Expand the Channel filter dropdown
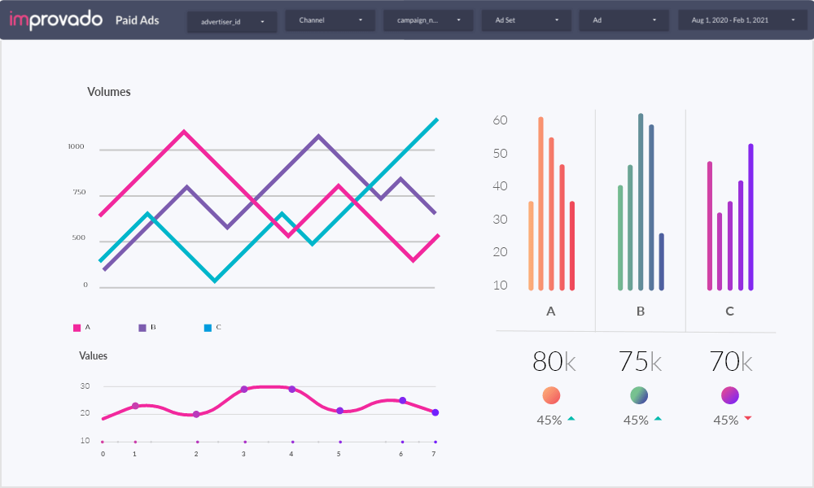The width and height of the screenshot is (814, 488). click(x=330, y=20)
